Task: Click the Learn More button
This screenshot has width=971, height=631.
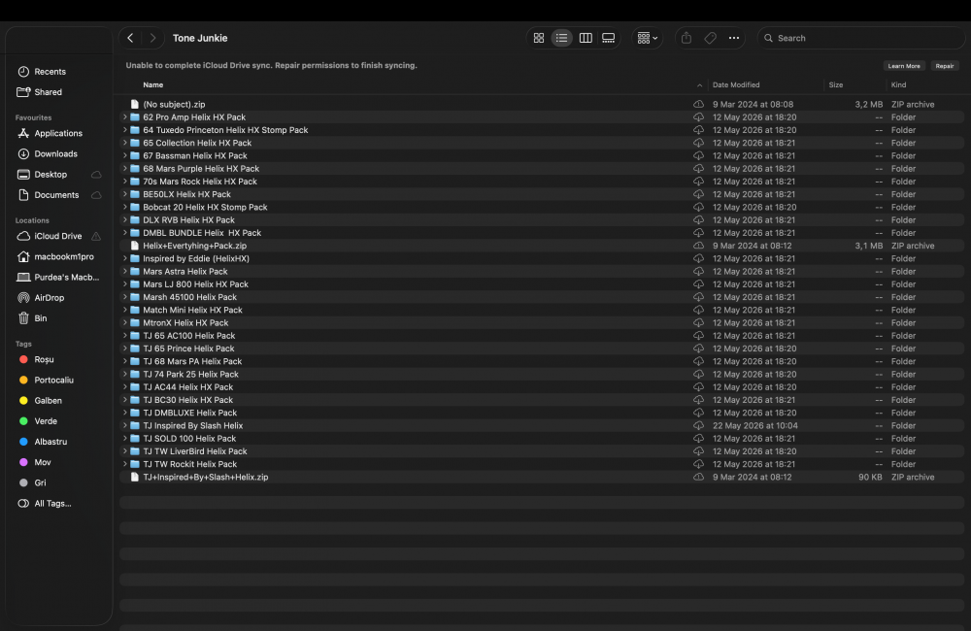Action: pos(903,66)
